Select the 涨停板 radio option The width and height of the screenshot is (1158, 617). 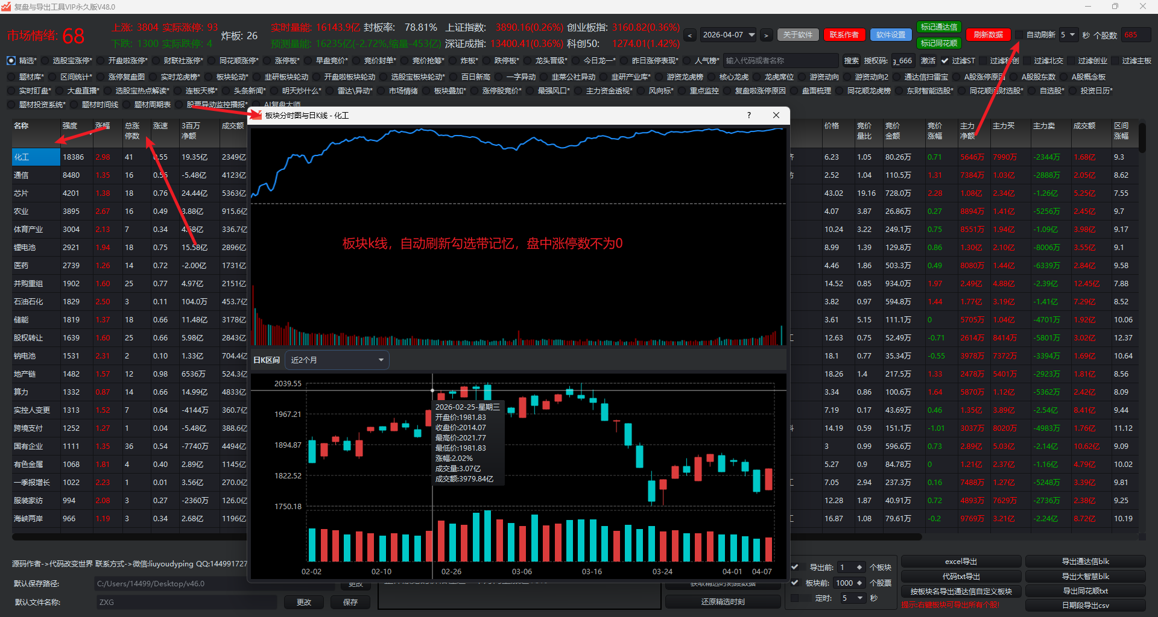click(267, 61)
